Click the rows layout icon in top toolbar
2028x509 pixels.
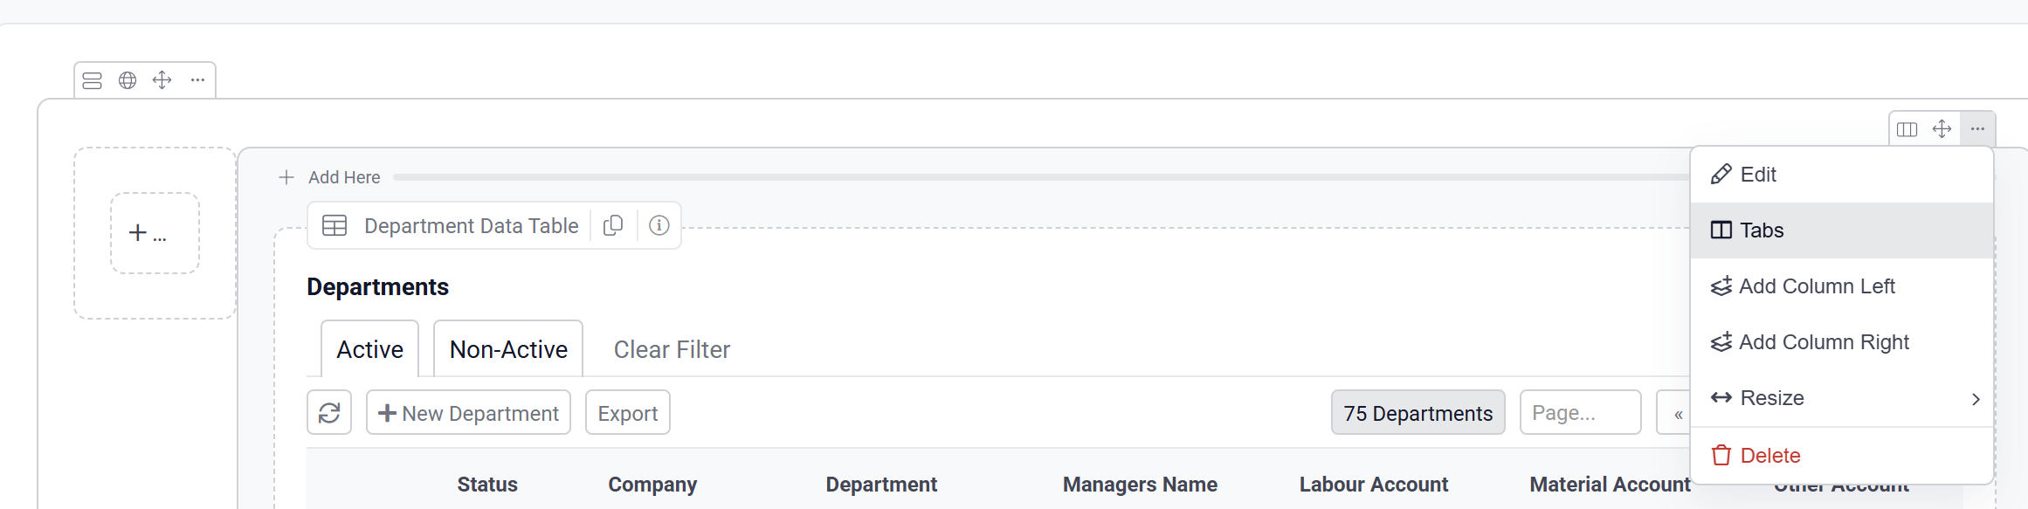coord(93,80)
